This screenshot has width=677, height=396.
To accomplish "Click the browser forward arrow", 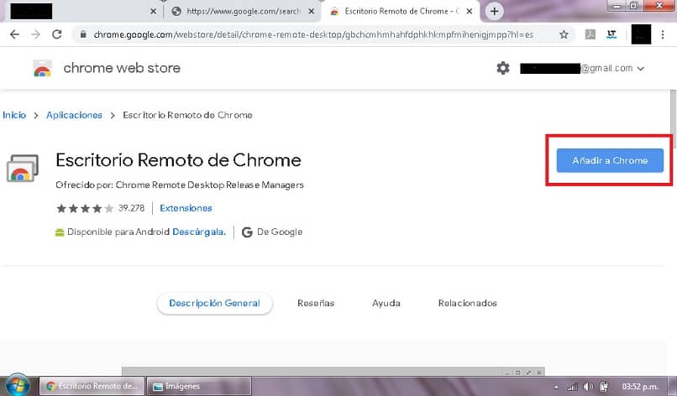I will [x=35, y=34].
